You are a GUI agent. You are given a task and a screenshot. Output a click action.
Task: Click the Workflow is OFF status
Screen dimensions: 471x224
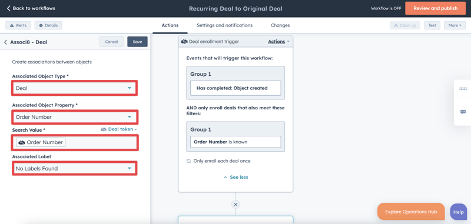coord(386,8)
